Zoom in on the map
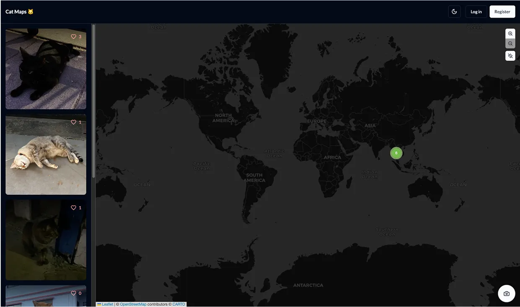The height and width of the screenshot is (307, 520). (510, 34)
